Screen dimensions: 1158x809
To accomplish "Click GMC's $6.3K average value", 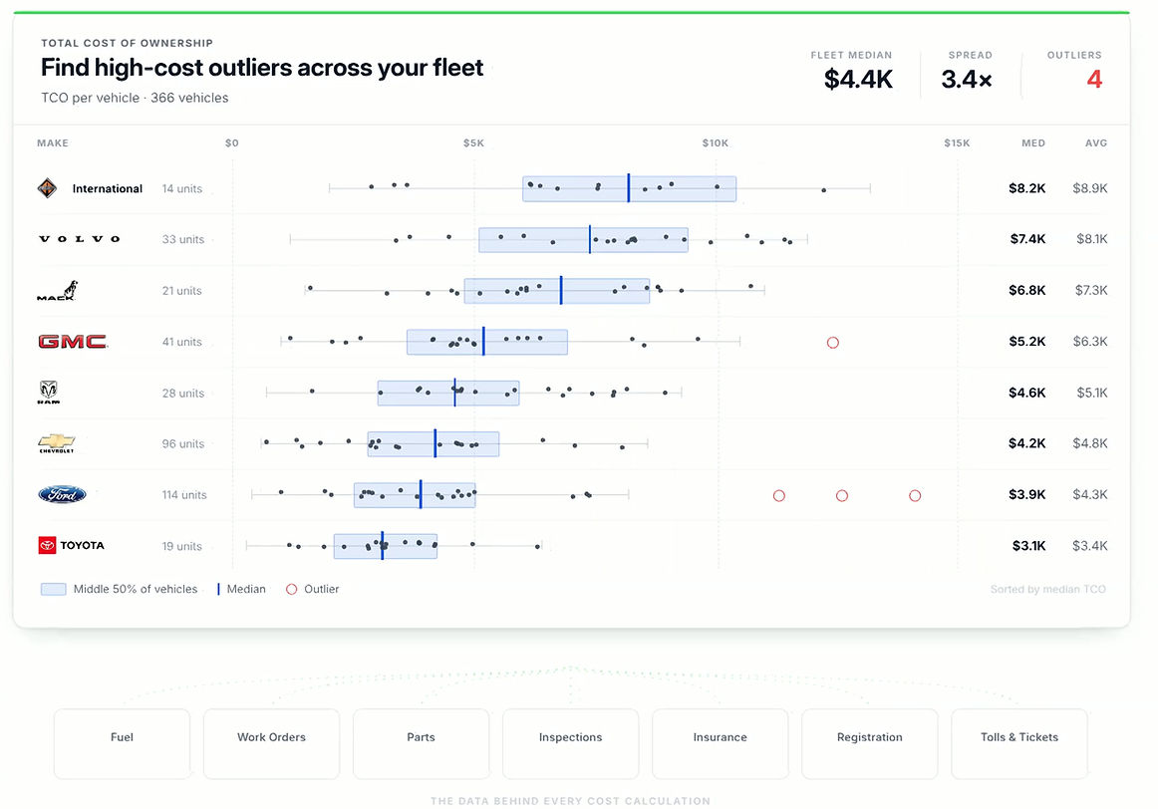I will click(1090, 341).
